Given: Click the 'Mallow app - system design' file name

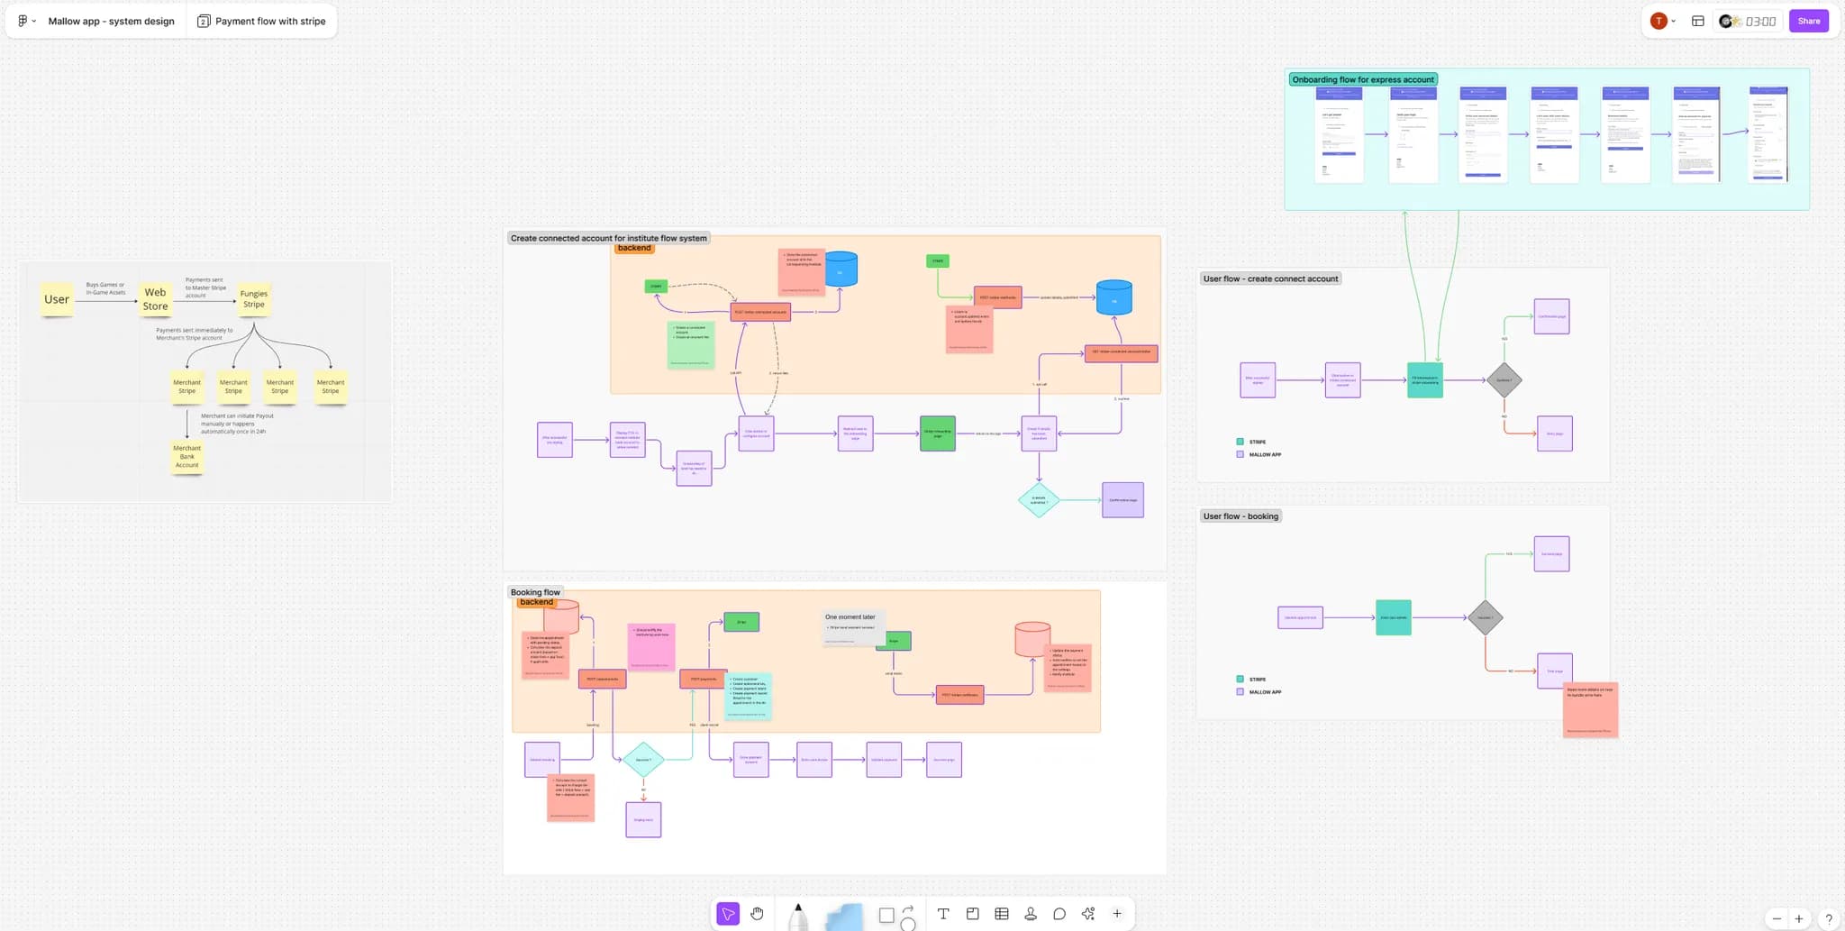Looking at the screenshot, I should pyautogui.click(x=111, y=21).
